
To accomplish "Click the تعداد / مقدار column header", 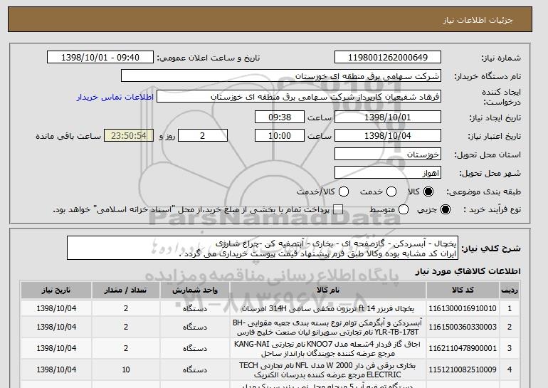I will click(x=126, y=290).
